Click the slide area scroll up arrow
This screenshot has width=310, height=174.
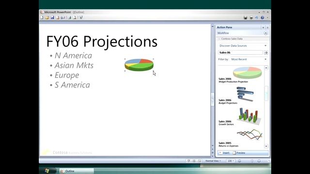(x=213, y=26)
